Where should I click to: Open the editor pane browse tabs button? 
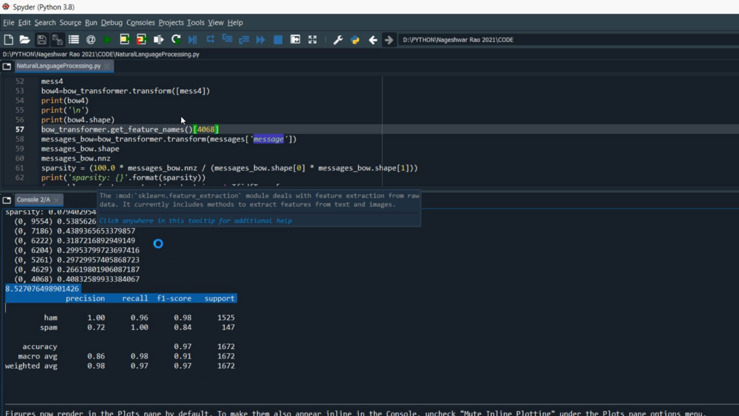[7, 66]
